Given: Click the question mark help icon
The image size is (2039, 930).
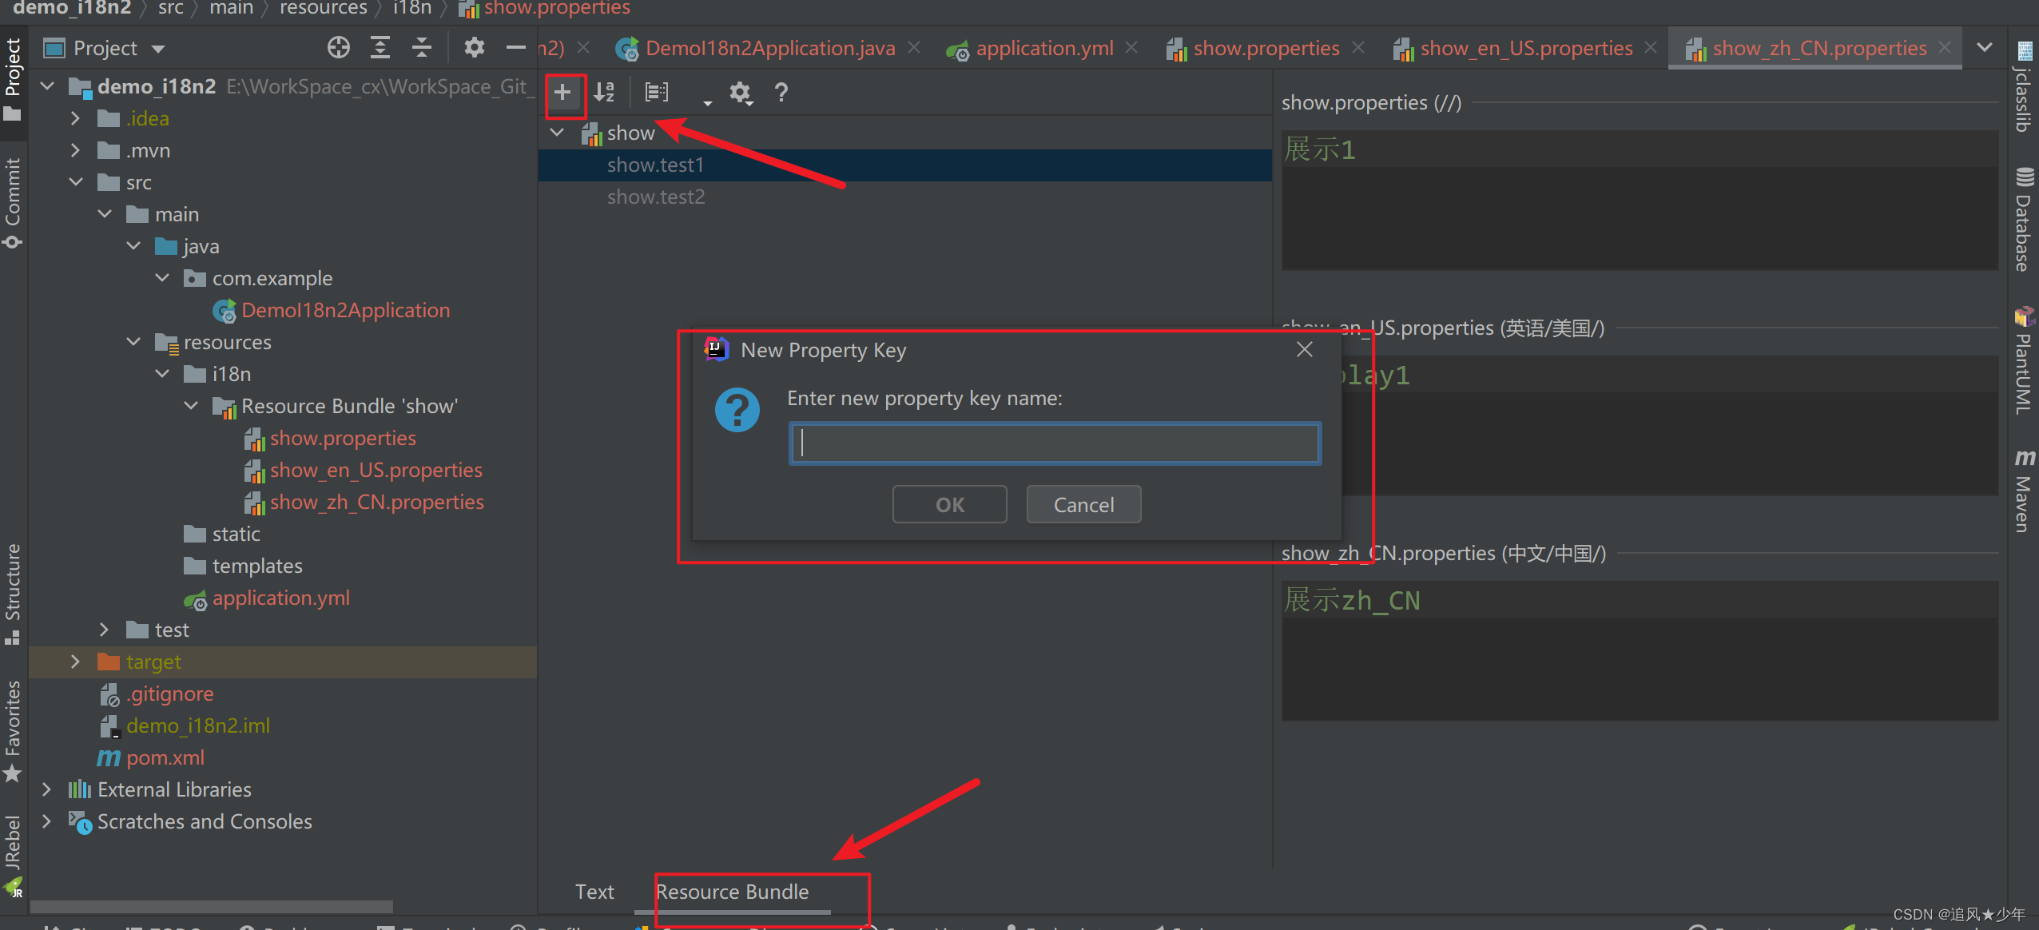Looking at the screenshot, I should pyautogui.click(x=781, y=93).
